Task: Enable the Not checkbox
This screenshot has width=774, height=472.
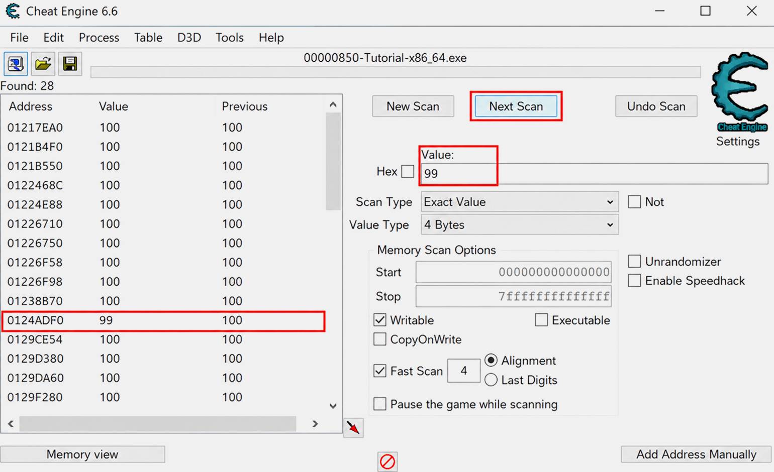Action: (x=634, y=202)
